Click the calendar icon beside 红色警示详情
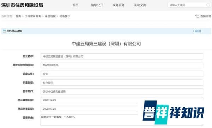 point(4,31)
